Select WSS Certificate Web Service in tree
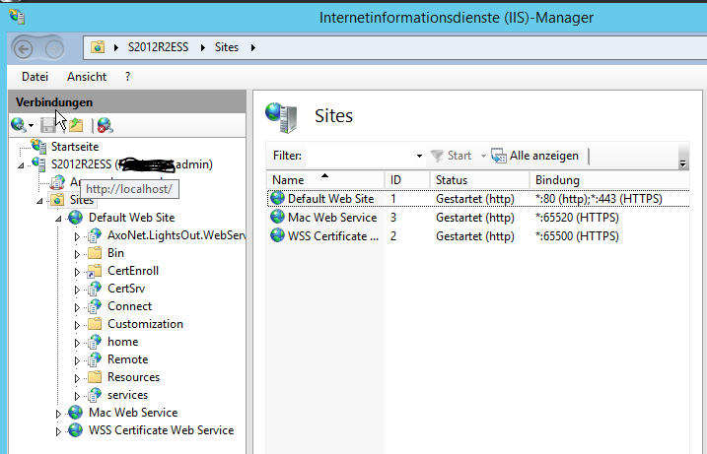The width and height of the screenshot is (707, 454). click(x=161, y=430)
